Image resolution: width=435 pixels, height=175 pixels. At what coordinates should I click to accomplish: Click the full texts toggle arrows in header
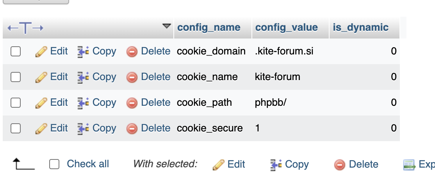pyautogui.click(x=25, y=28)
